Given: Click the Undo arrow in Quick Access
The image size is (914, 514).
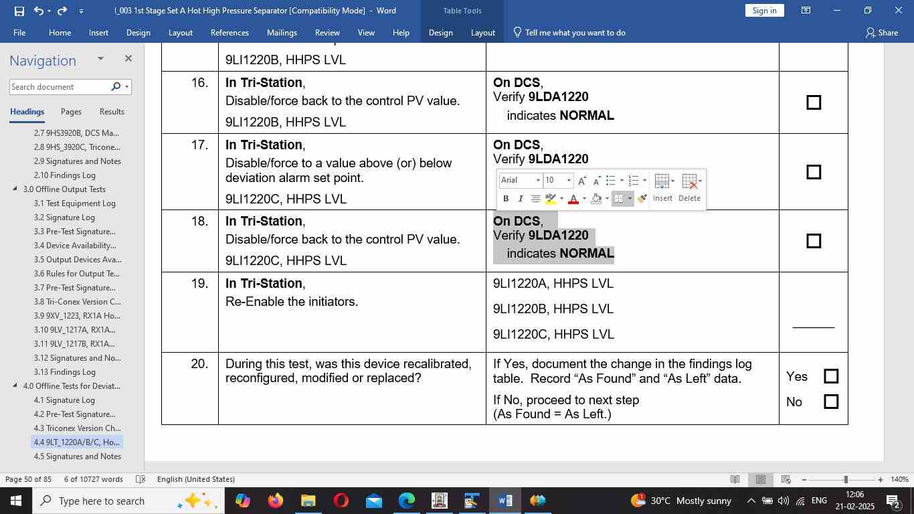Looking at the screenshot, I should pos(39,11).
